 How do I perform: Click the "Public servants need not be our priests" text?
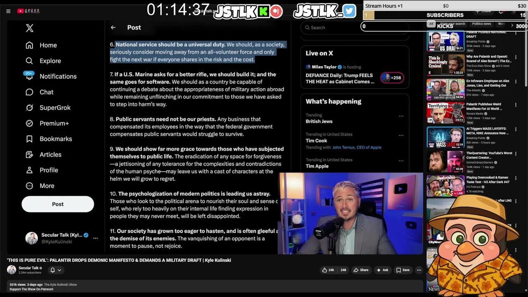click(166, 119)
